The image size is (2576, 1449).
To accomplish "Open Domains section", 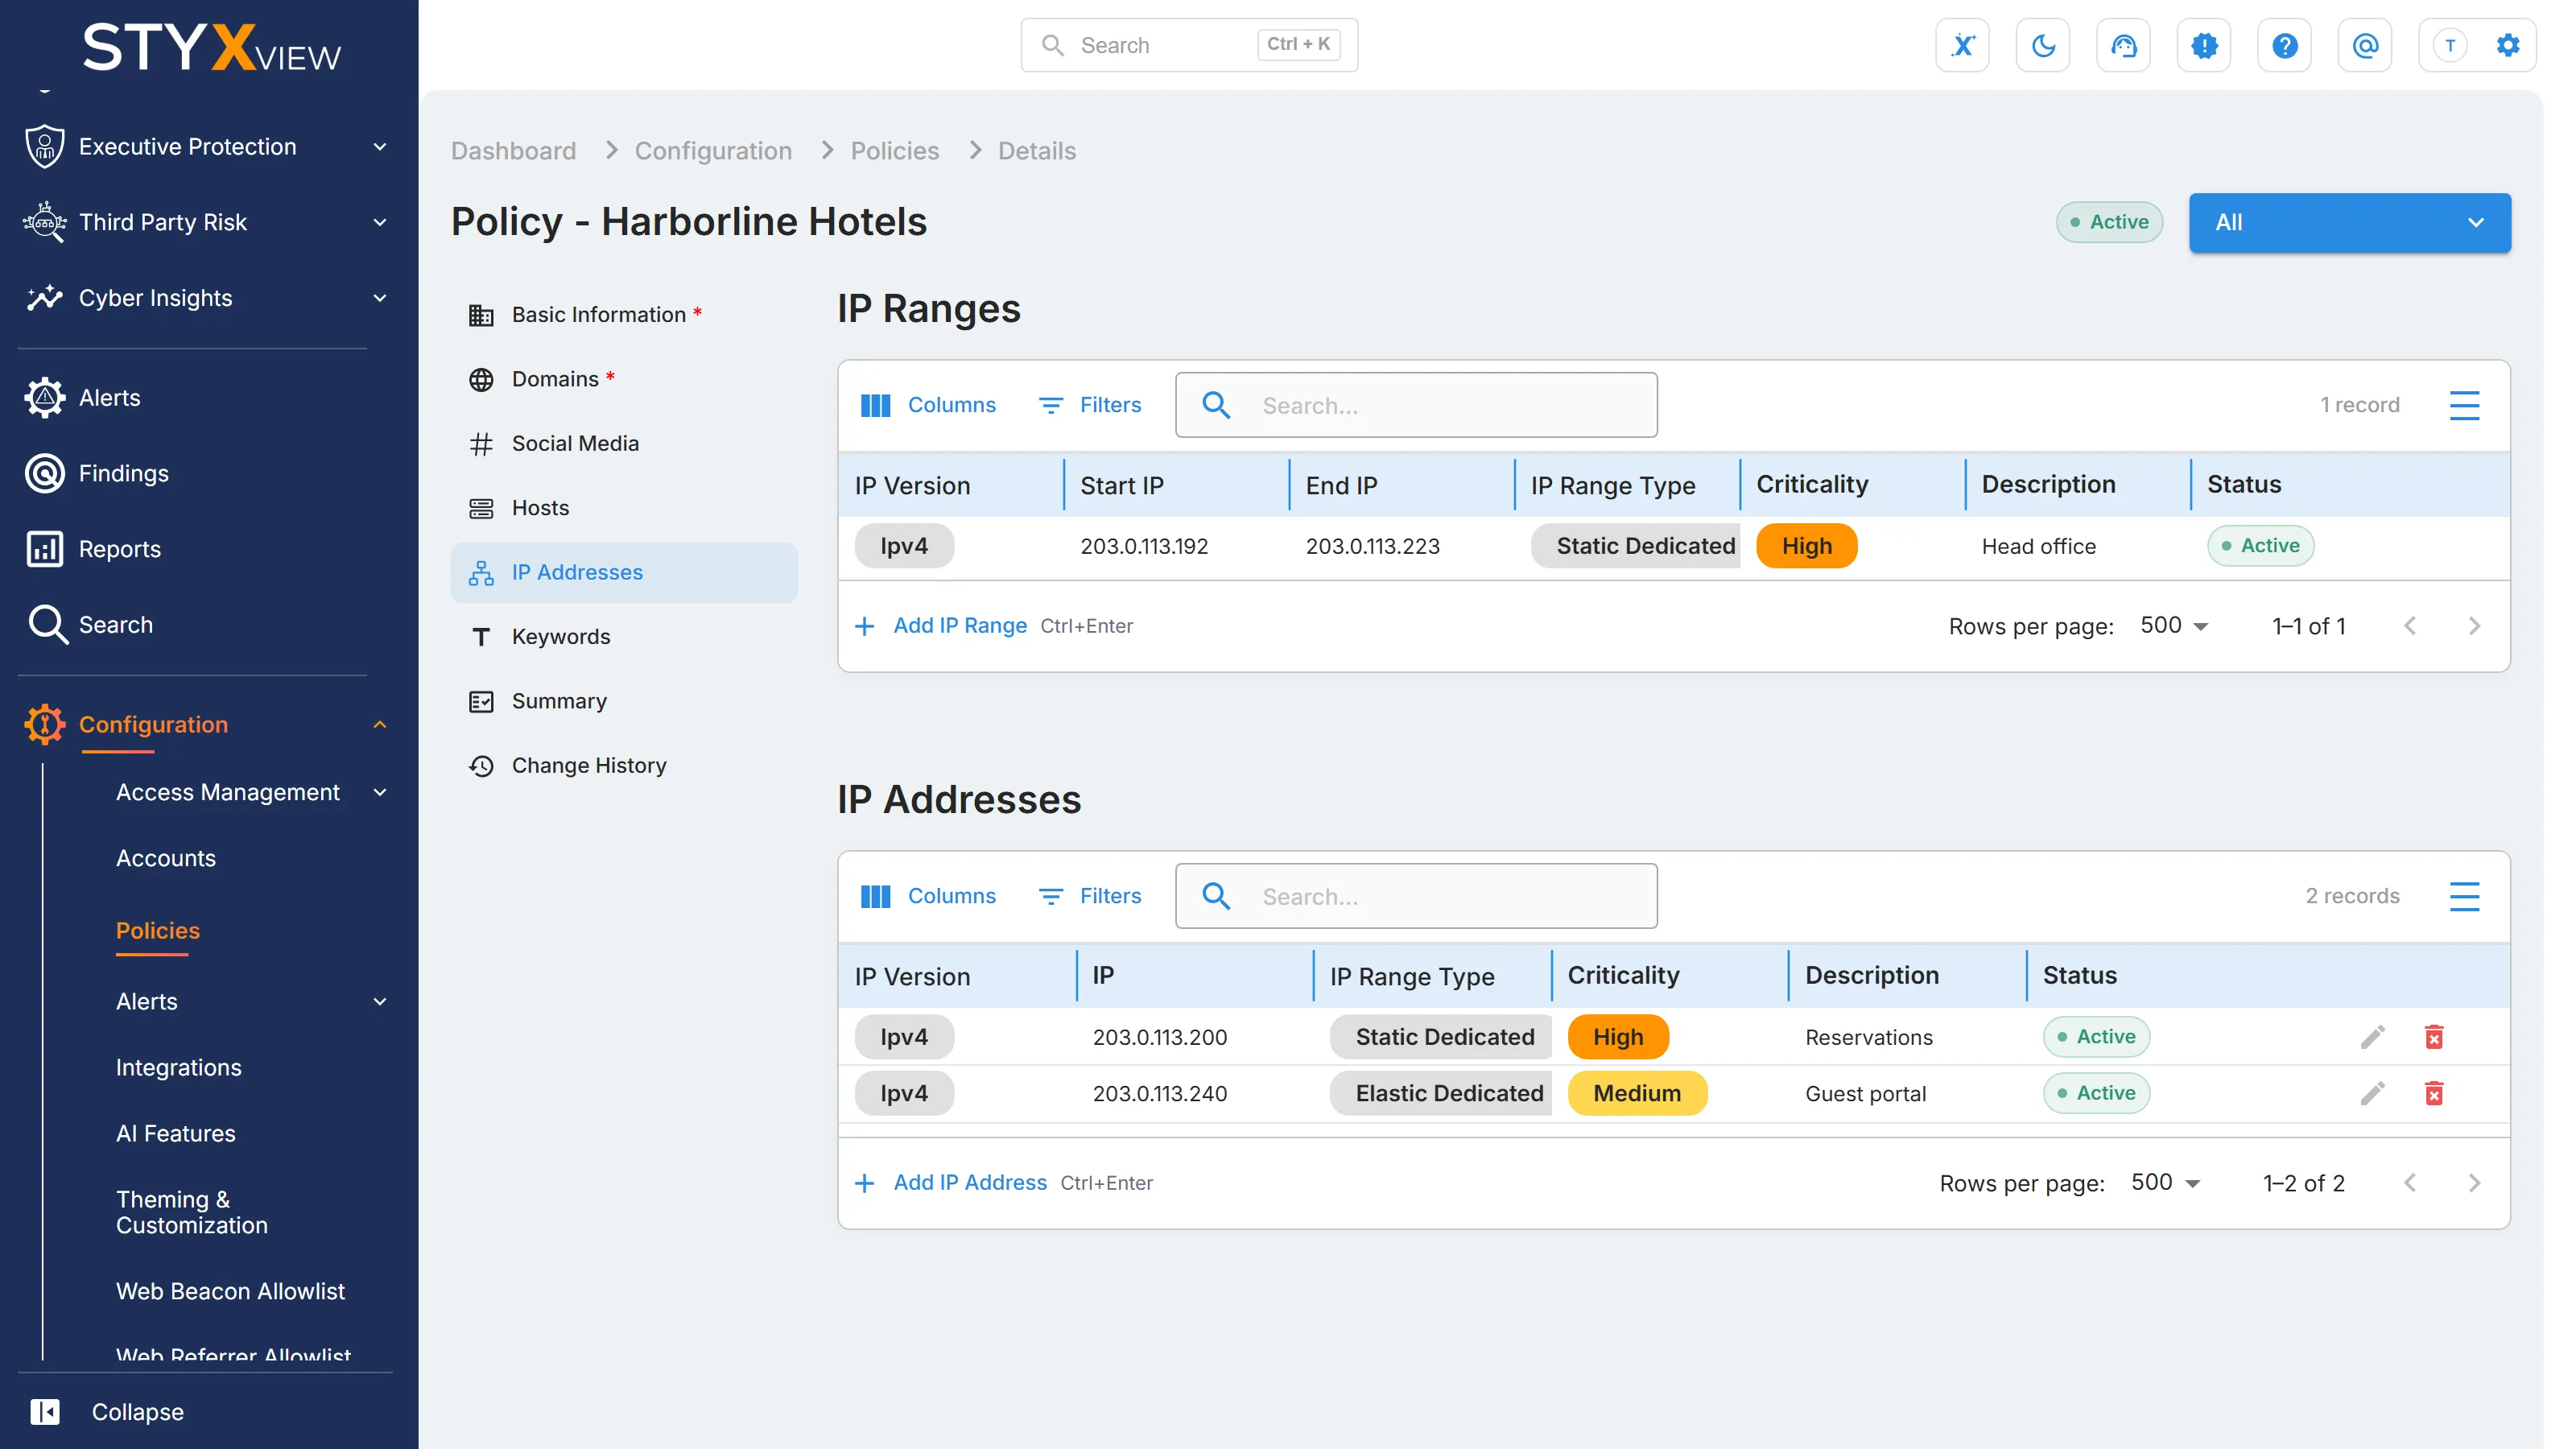I will (x=624, y=380).
